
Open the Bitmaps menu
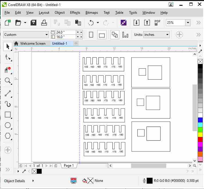point(92,13)
